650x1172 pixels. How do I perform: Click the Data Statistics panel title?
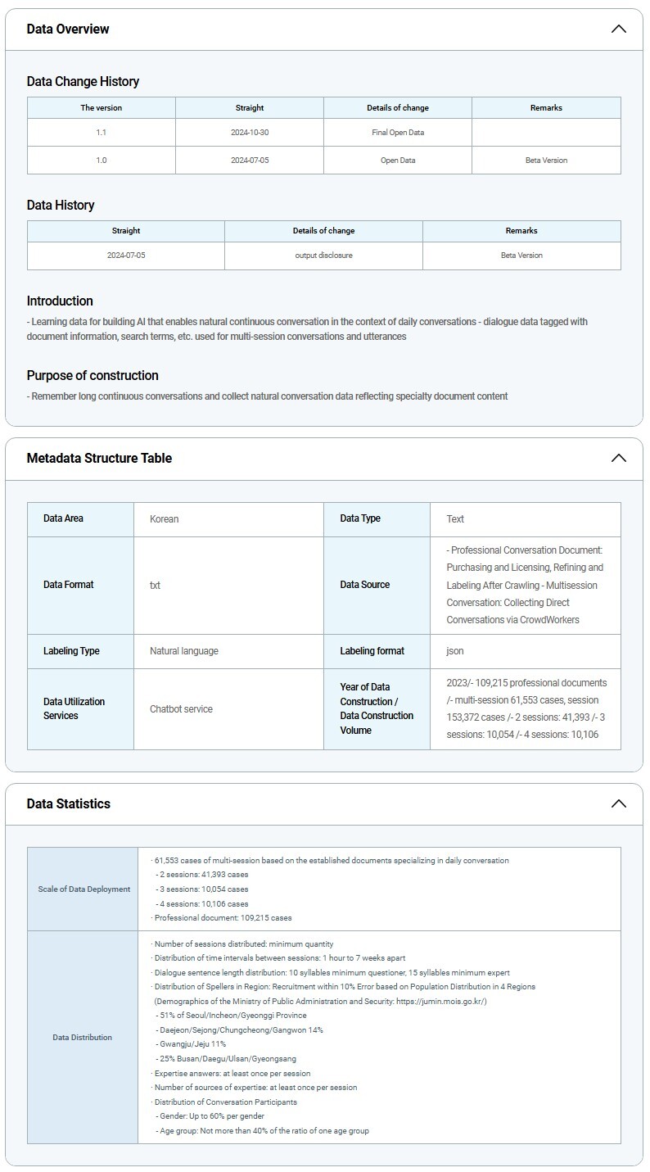[x=68, y=804]
